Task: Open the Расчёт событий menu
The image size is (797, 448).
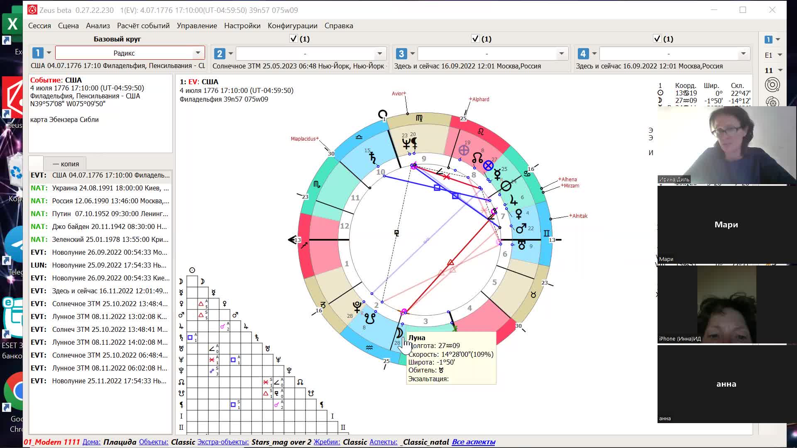Action: pyautogui.click(x=143, y=26)
